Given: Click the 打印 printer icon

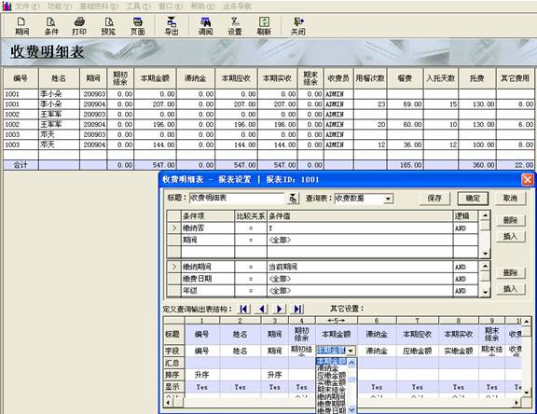Looking at the screenshot, I should click(79, 26).
